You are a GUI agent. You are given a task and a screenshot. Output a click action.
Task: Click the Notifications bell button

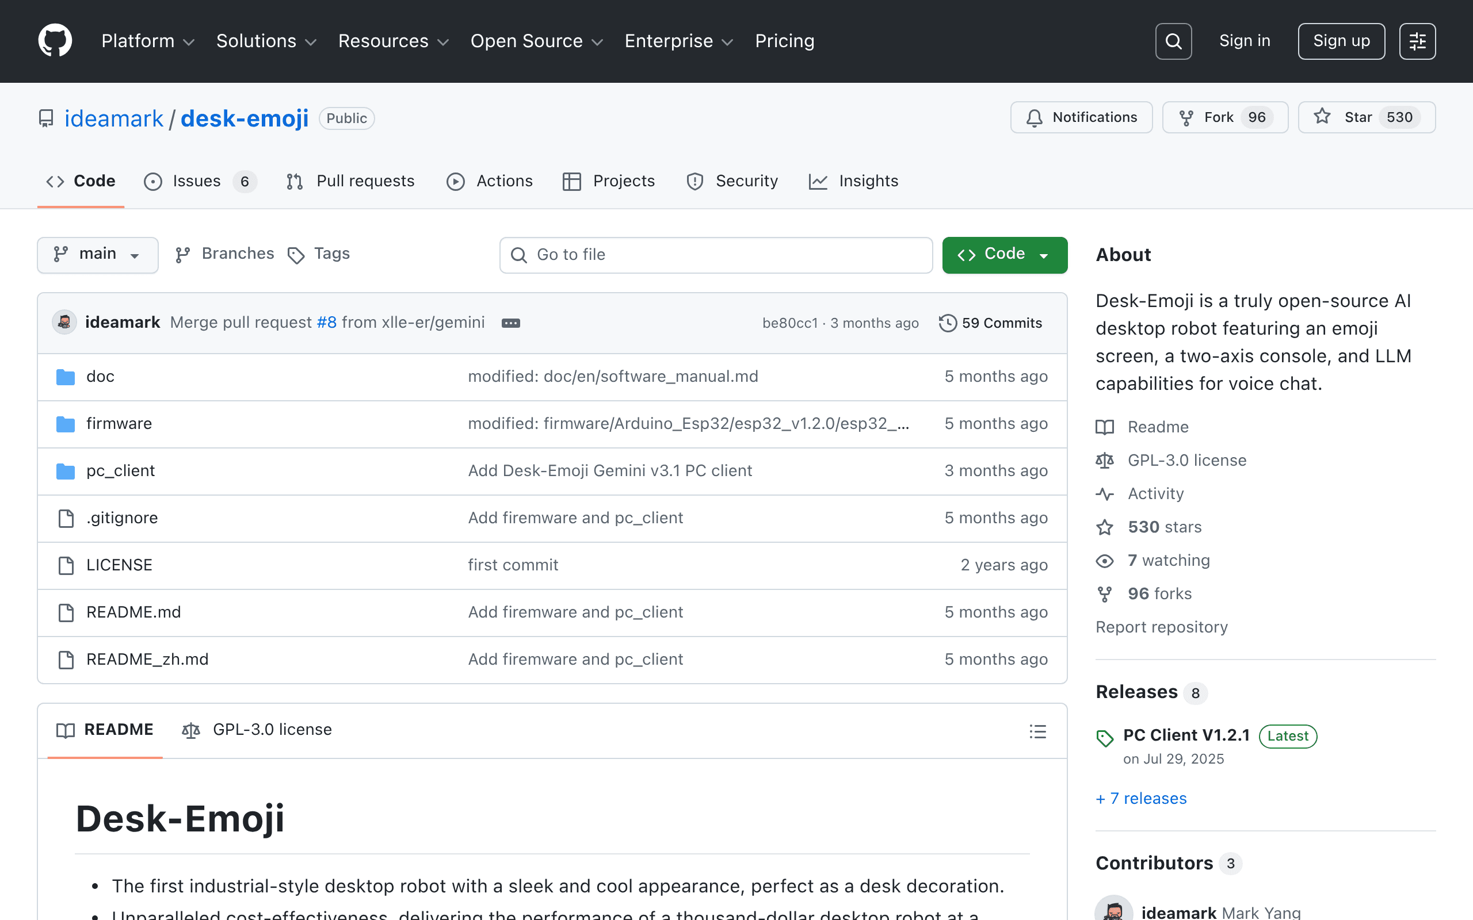coord(1082,117)
